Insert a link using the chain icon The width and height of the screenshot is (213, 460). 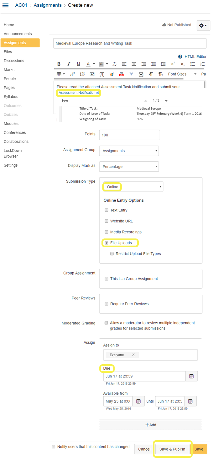[73, 74]
